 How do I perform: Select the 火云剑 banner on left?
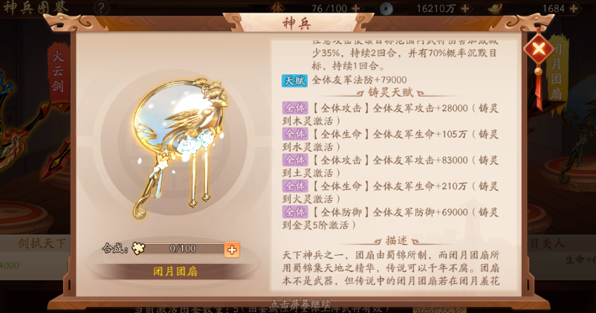pos(58,71)
